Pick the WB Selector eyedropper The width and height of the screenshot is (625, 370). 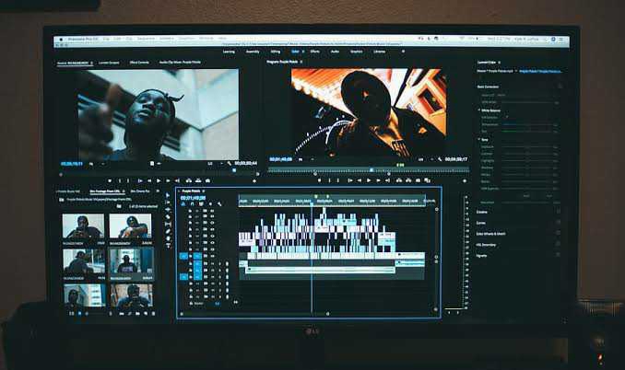point(507,118)
